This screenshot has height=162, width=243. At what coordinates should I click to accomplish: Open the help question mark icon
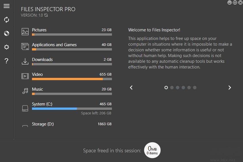pyautogui.click(x=7, y=61)
